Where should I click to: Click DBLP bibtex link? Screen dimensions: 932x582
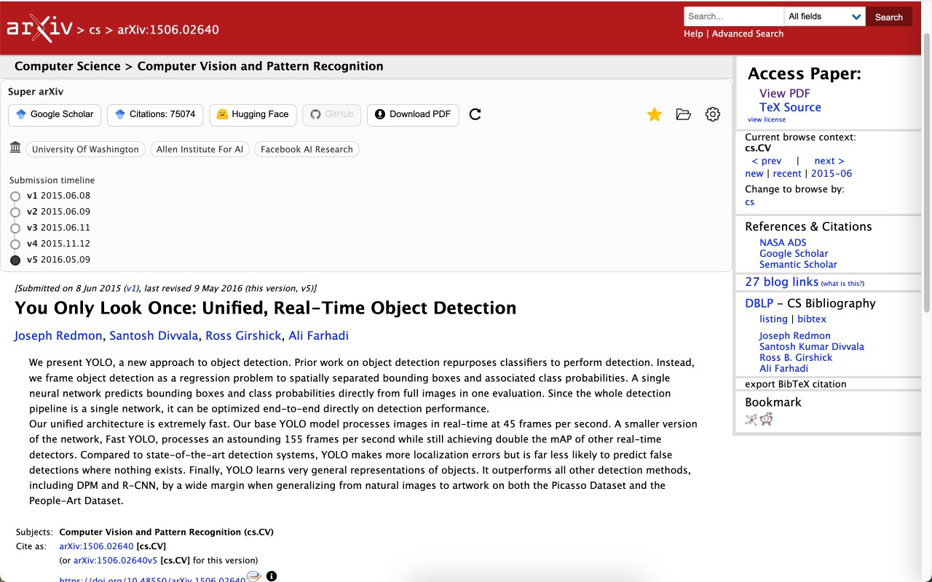(812, 319)
